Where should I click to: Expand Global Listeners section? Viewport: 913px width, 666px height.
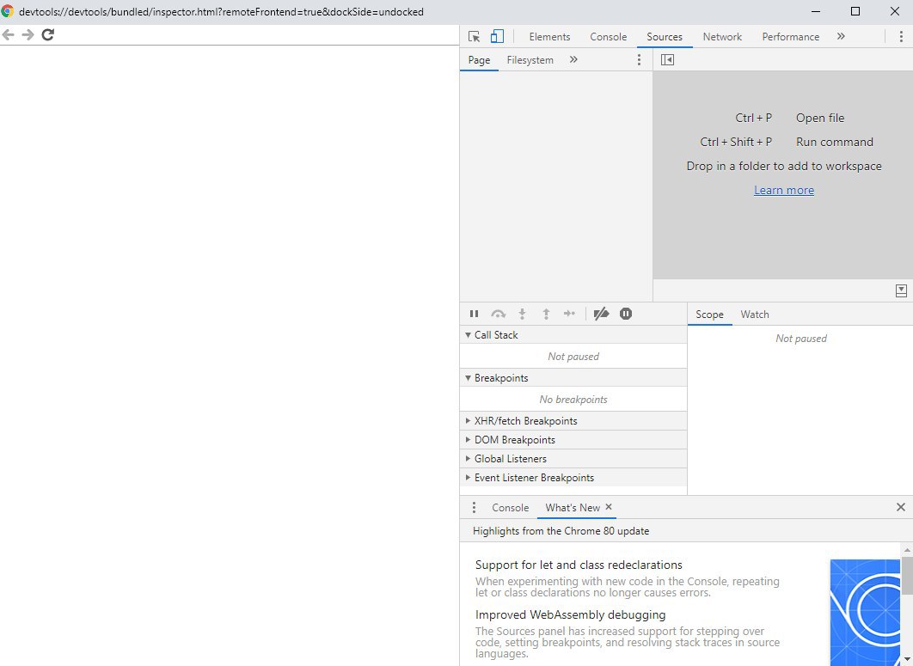(x=573, y=459)
